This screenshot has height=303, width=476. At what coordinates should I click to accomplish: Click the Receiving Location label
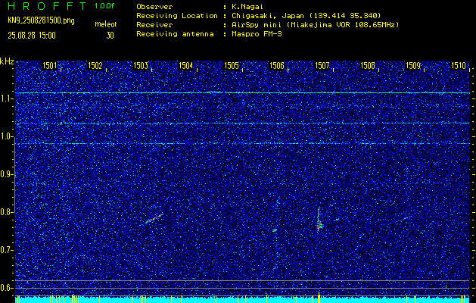point(177,16)
